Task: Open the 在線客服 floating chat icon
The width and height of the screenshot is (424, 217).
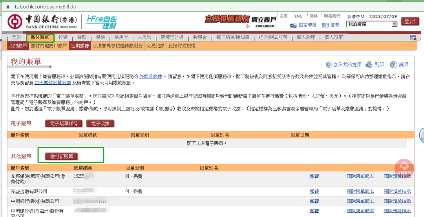Action: [x=404, y=168]
